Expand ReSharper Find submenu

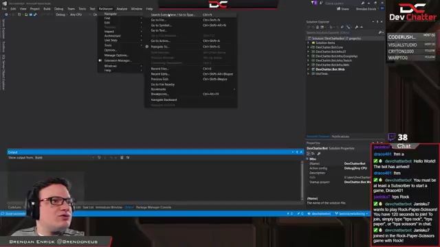click(121, 19)
